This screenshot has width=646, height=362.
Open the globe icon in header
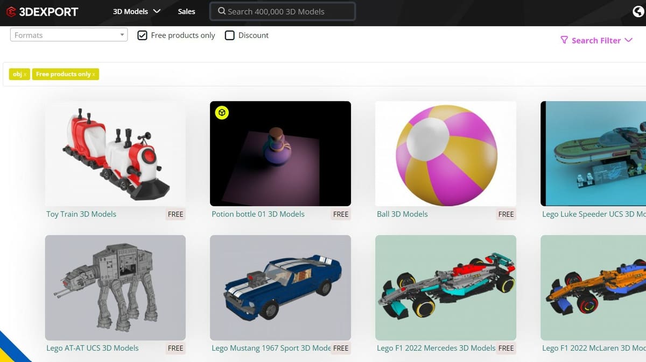click(638, 11)
